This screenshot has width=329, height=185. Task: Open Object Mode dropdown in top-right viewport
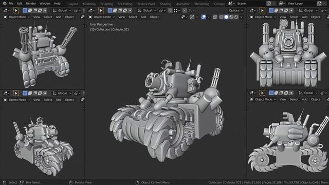263,17
